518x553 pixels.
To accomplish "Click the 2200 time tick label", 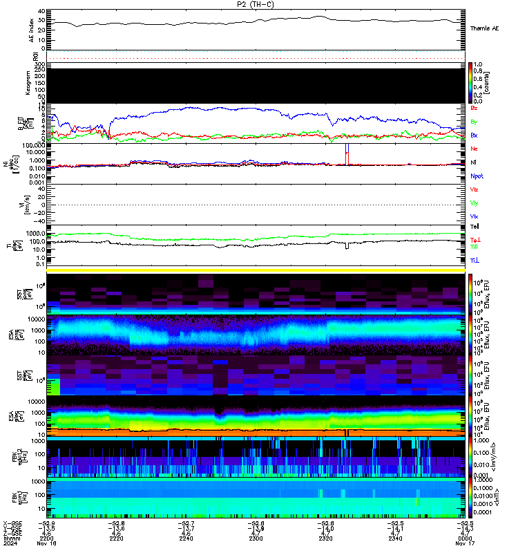I will point(46,538).
